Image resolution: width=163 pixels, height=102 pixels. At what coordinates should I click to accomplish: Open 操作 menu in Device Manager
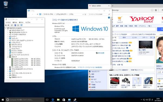[15, 22]
